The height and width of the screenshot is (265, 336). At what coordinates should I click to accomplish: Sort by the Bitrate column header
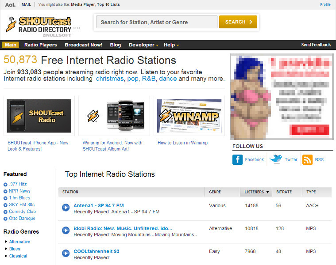coord(287,192)
